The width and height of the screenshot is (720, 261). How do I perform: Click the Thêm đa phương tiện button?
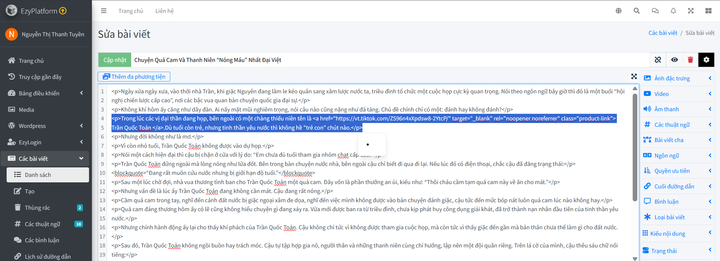[134, 77]
